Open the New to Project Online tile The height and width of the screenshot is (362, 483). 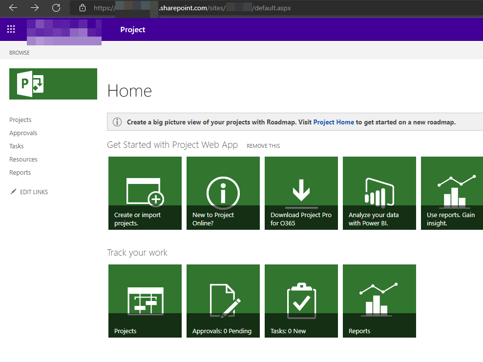tap(223, 193)
